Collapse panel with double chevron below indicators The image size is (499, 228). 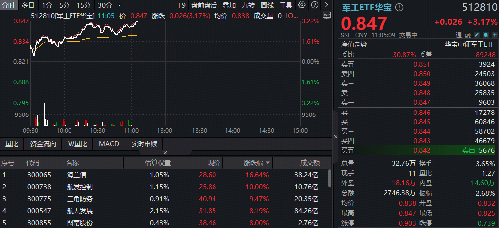[165, 153]
